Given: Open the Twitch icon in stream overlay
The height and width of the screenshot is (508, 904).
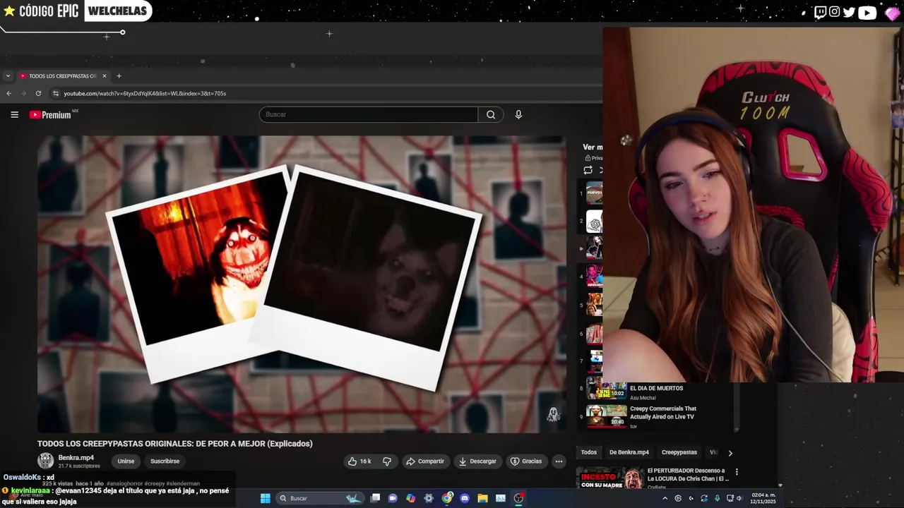Looking at the screenshot, I should (820, 12).
